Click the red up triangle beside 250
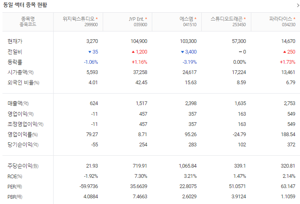This screenshot has height=204, width=300. coord(284,52)
